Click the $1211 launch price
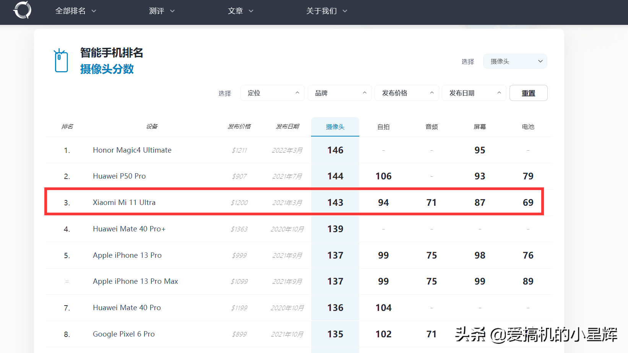 (x=239, y=150)
